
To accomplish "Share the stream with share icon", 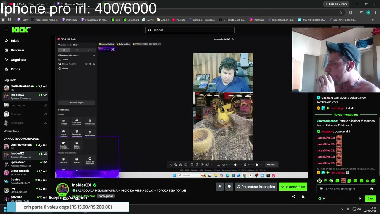I will pos(294,196).
